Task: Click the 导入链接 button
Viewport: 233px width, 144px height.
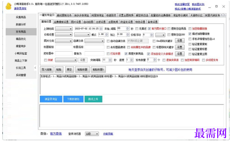Action: (46, 69)
